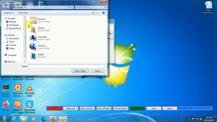
Task: Click the back navigation arrow in dialog
Action: [4, 7]
